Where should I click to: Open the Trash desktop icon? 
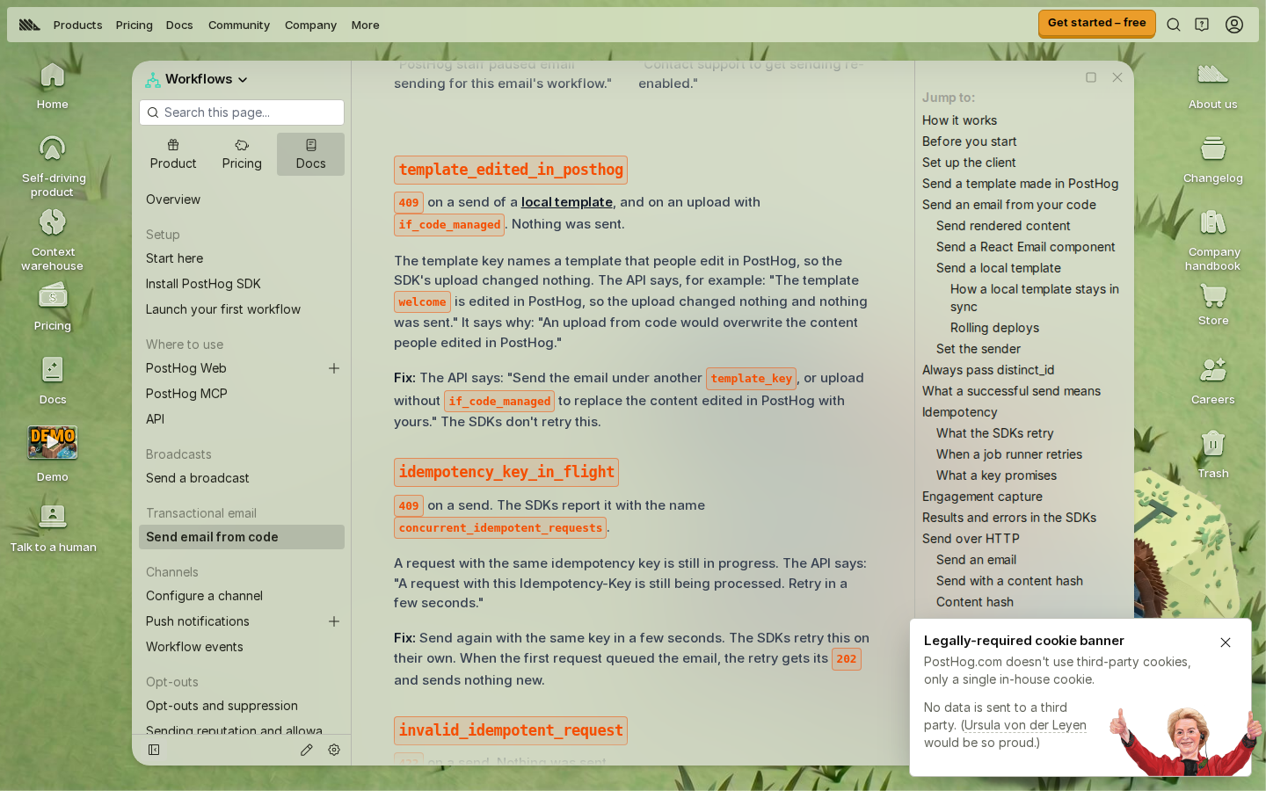[x=1212, y=454]
